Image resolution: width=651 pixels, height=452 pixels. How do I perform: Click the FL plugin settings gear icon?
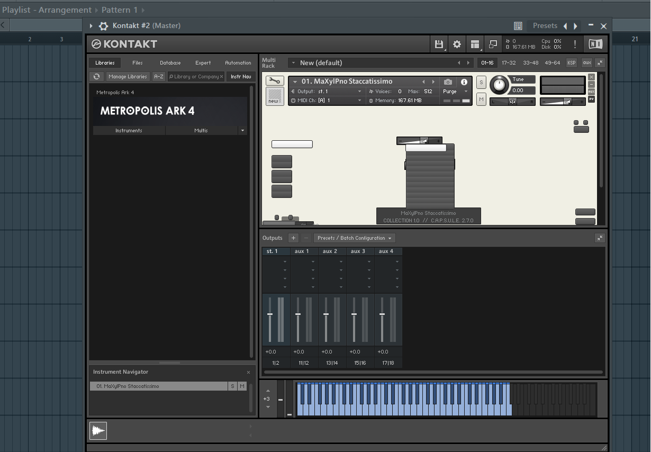(x=103, y=26)
